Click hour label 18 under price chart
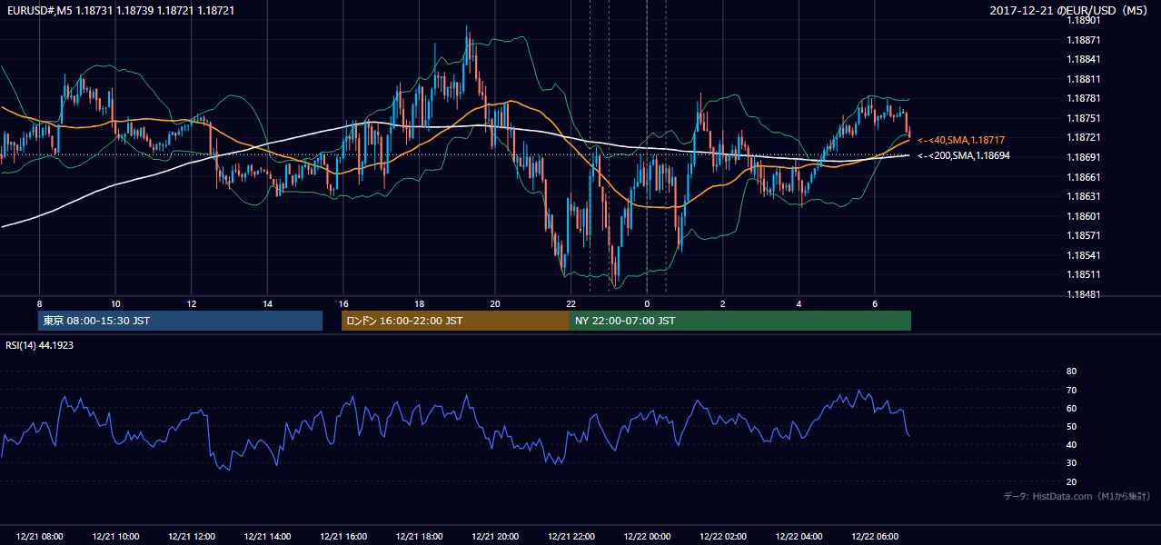This screenshot has height=545, width=1161. click(419, 303)
